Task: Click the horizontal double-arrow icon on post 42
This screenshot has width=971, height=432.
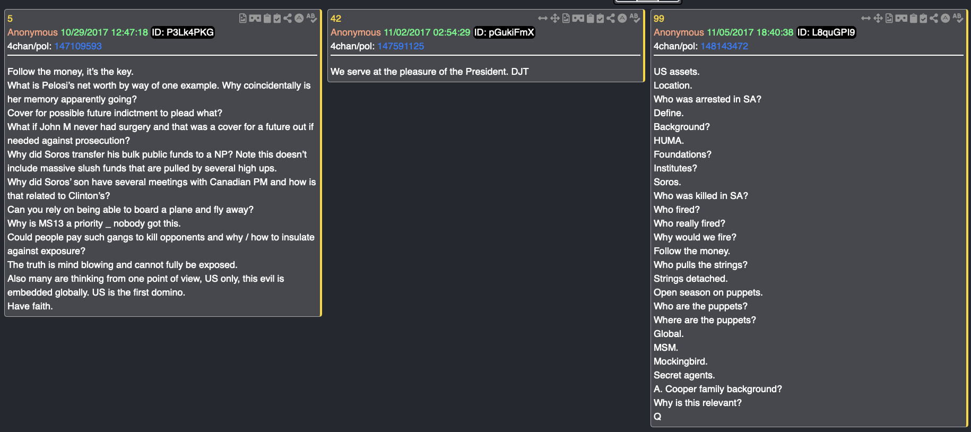Action: (542, 18)
